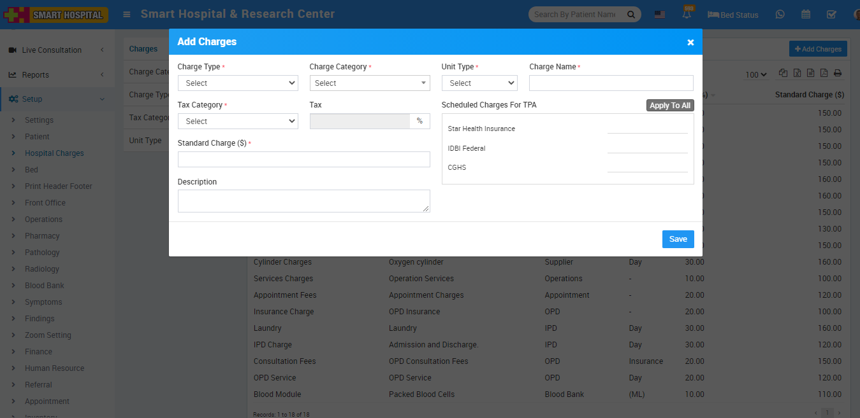
Task: Click into the Description text area
Action: click(303, 201)
